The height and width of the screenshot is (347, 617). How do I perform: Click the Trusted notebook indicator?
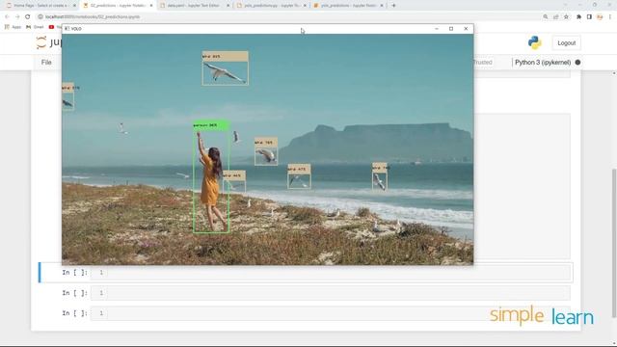pyautogui.click(x=483, y=62)
